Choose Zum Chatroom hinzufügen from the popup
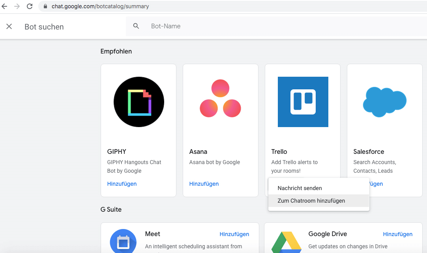 [318, 201]
